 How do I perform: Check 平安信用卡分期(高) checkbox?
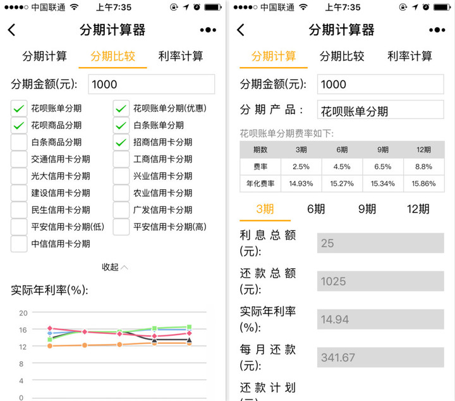click(x=121, y=227)
